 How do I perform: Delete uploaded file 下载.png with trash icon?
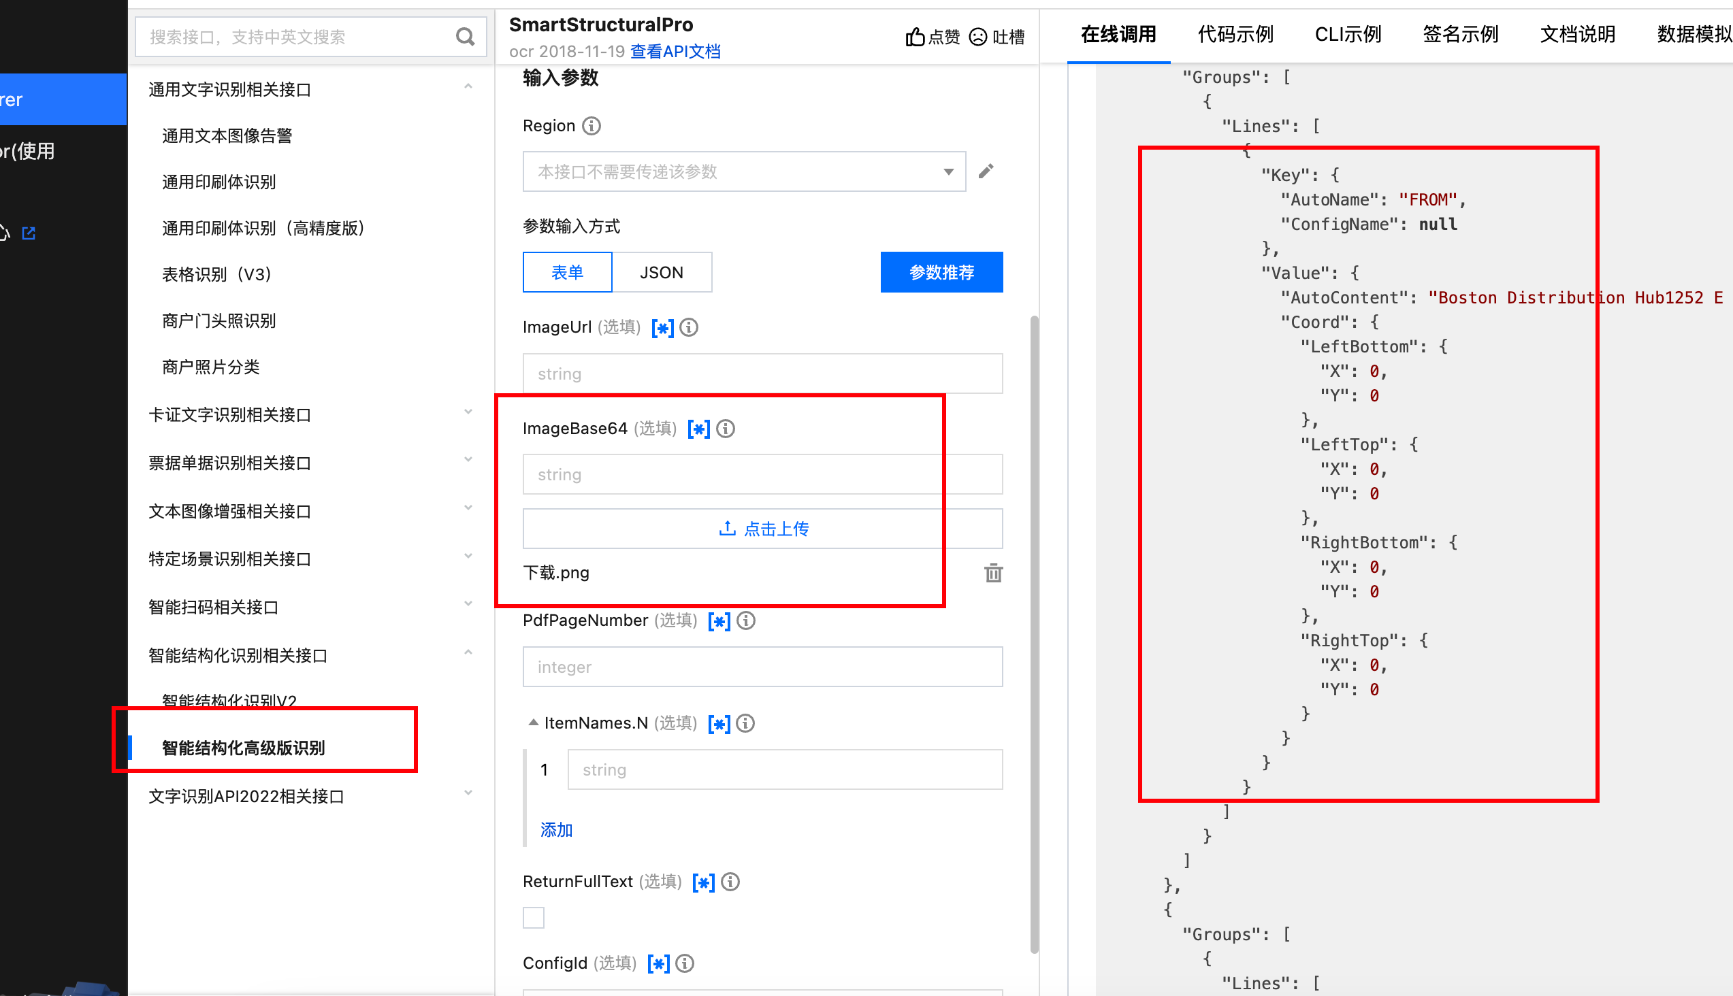(x=993, y=573)
